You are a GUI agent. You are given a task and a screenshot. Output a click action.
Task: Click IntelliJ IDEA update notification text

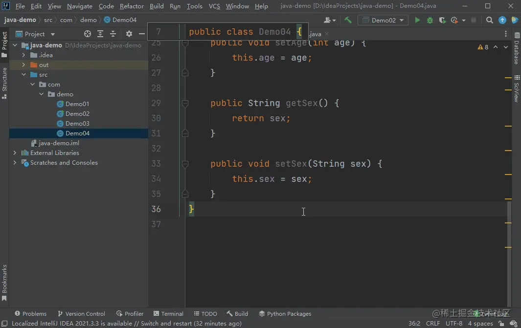pyautogui.click(x=127, y=323)
